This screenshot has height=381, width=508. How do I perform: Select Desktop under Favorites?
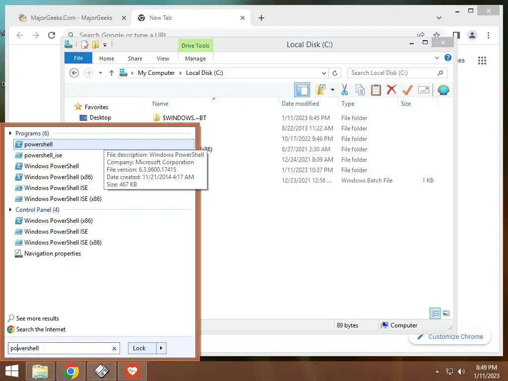[x=100, y=118]
